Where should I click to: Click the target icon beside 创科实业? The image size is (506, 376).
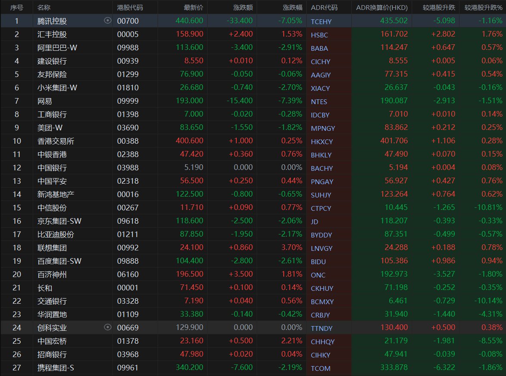point(108,327)
